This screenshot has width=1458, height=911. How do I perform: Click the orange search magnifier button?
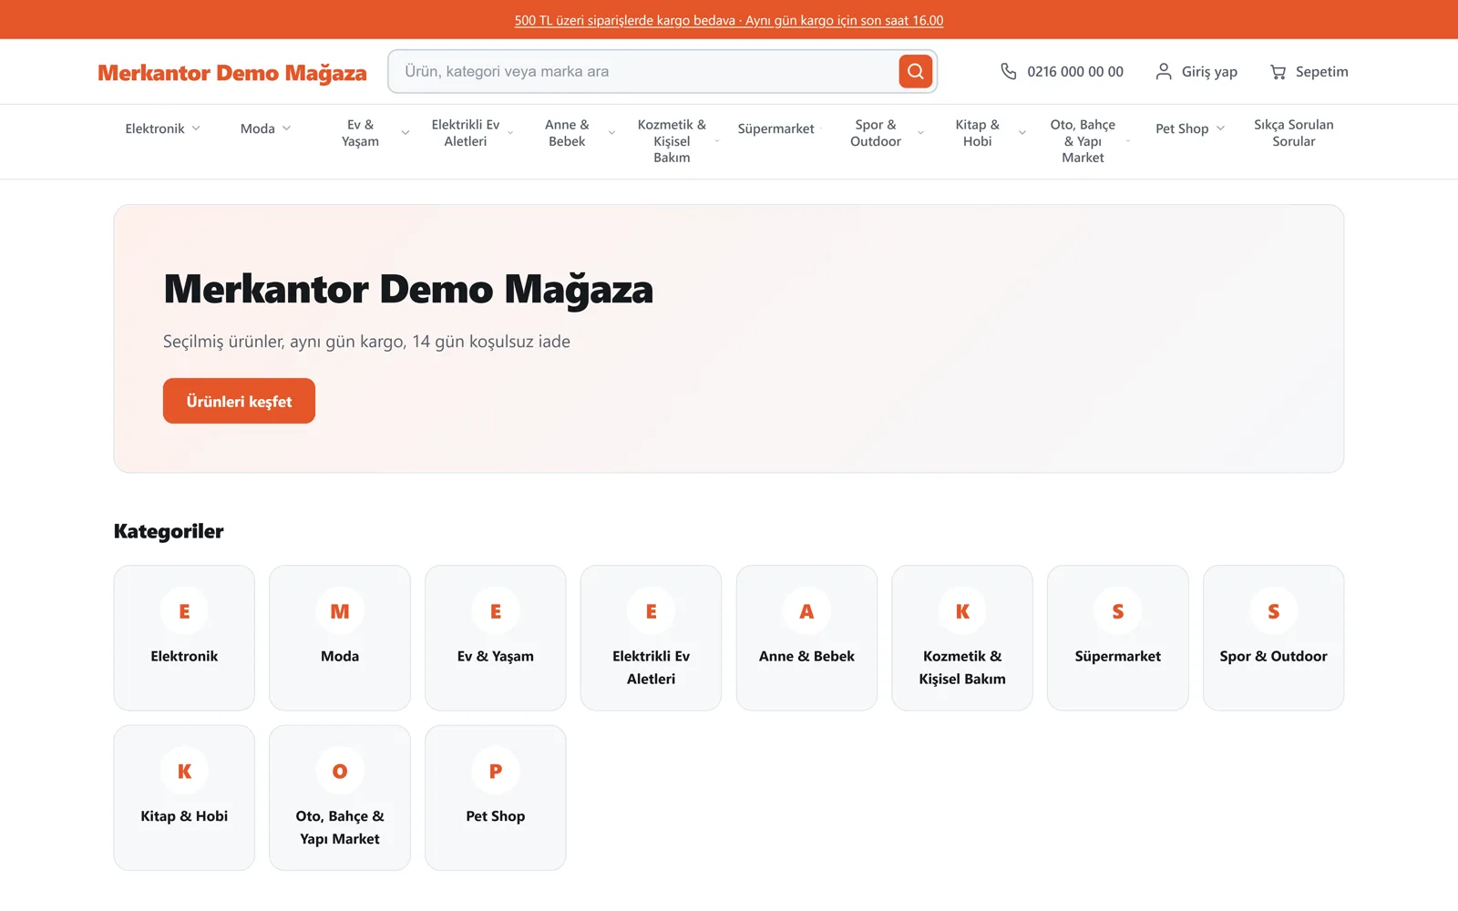click(x=915, y=71)
